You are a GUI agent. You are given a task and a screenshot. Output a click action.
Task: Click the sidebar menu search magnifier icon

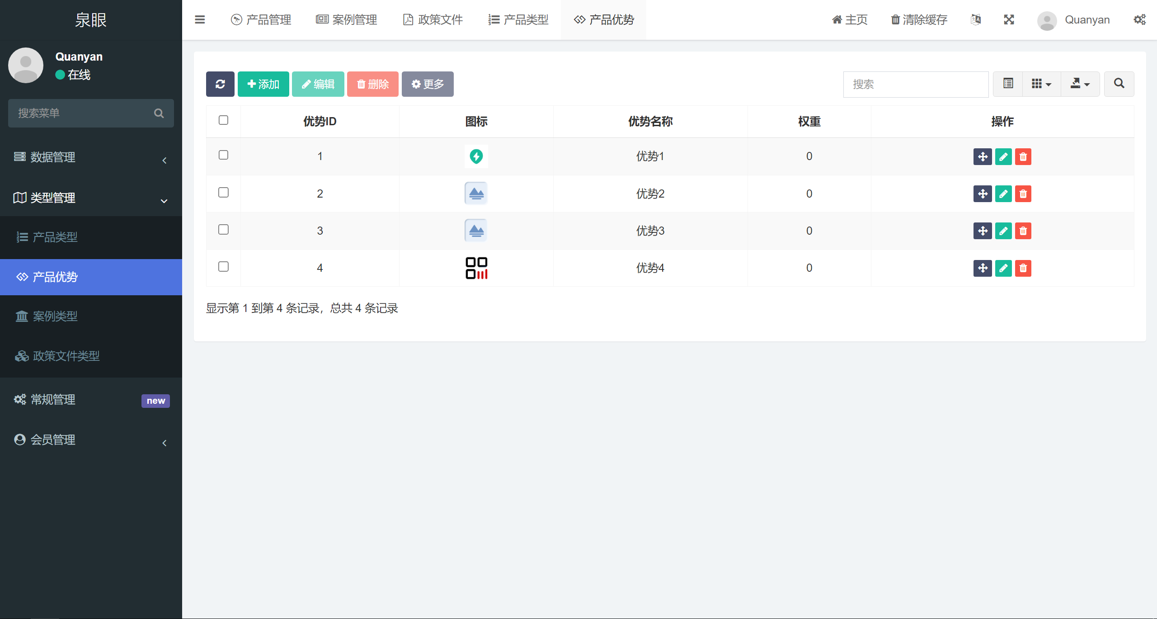click(159, 113)
